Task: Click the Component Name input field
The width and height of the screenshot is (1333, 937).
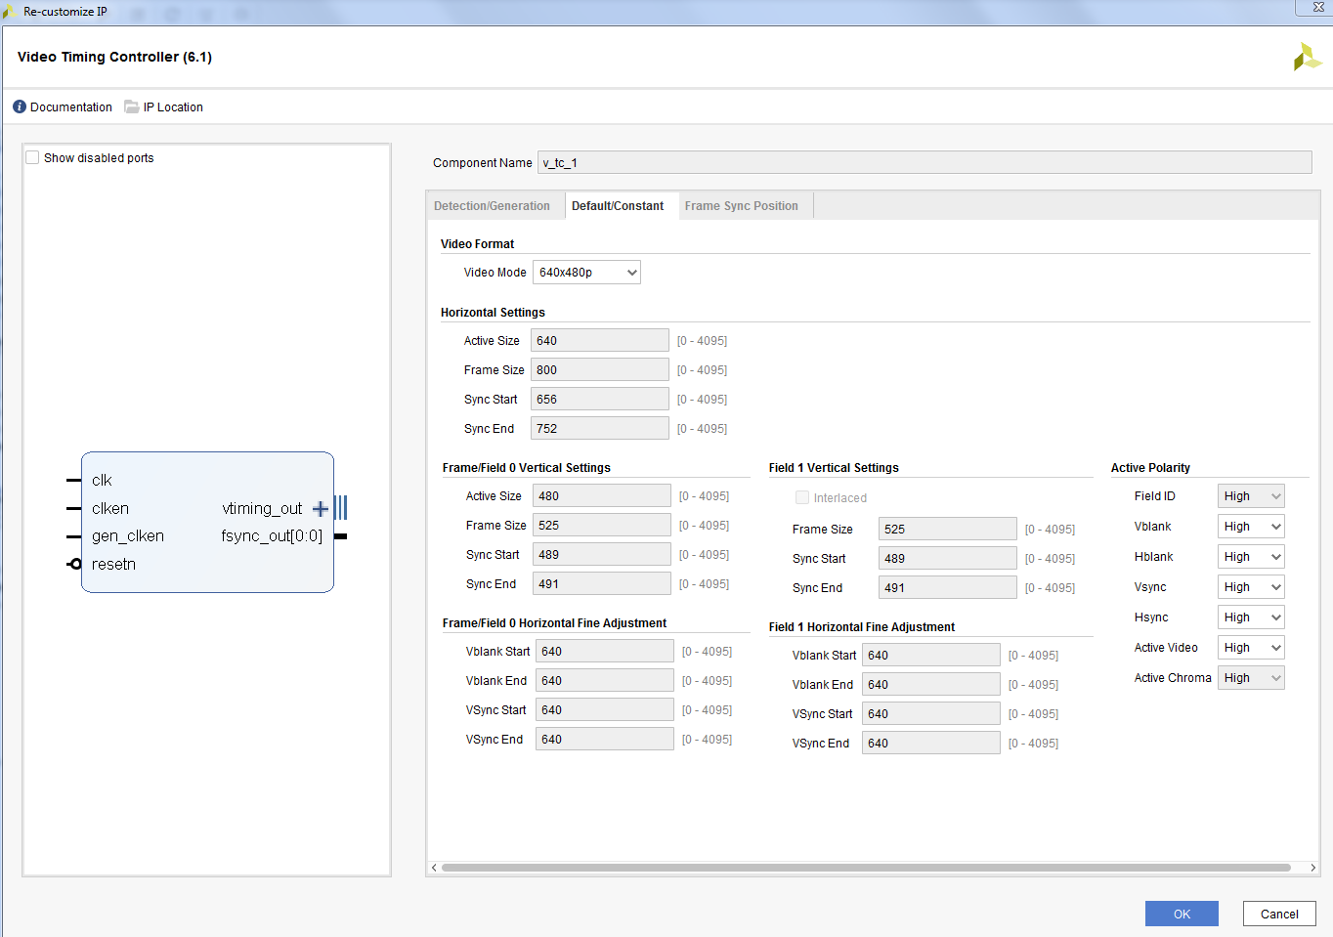Action: (x=924, y=163)
